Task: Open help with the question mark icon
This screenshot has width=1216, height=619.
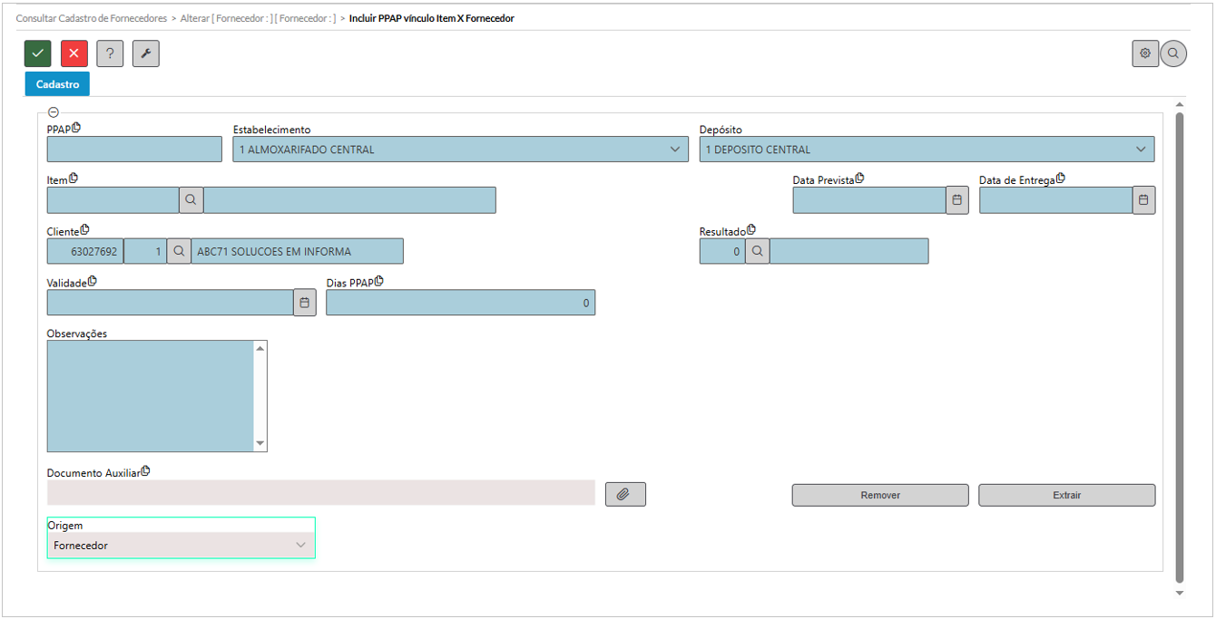Action: (x=110, y=53)
